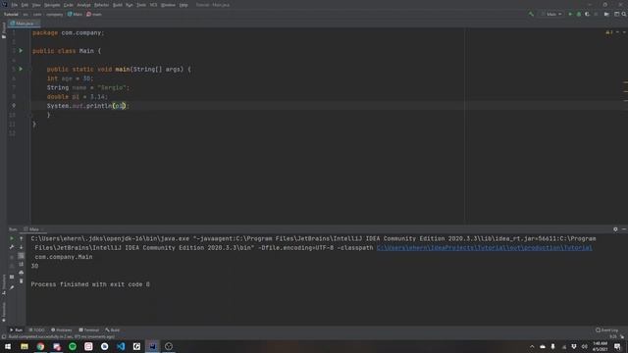
Task: Open the Main run configuration dropdown
Action: tap(551, 14)
